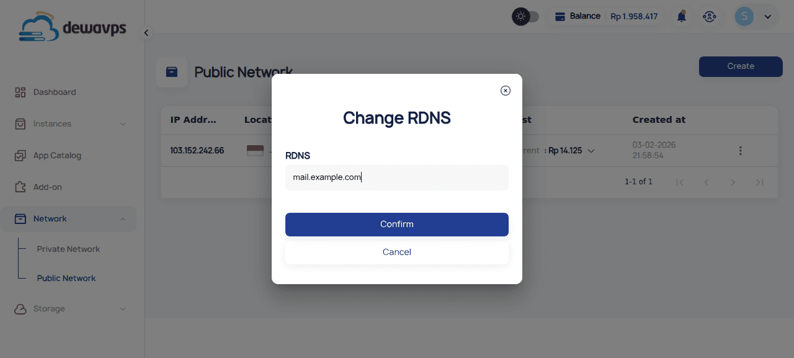
Task: Open the notifications bell
Action: pyautogui.click(x=682, y=17)
